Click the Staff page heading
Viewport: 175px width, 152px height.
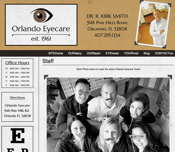tap(48, 61)
